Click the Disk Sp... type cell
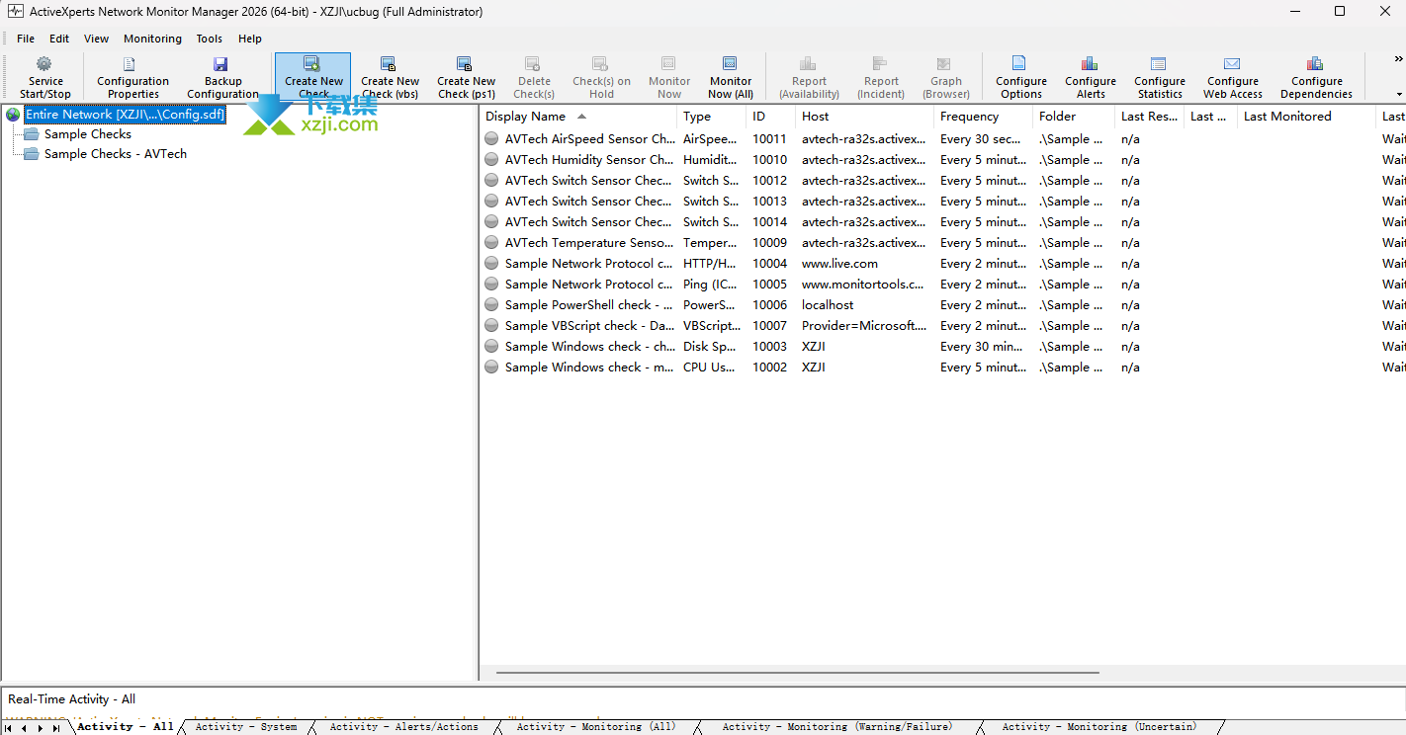The image size is (1406, 735). 709,347
